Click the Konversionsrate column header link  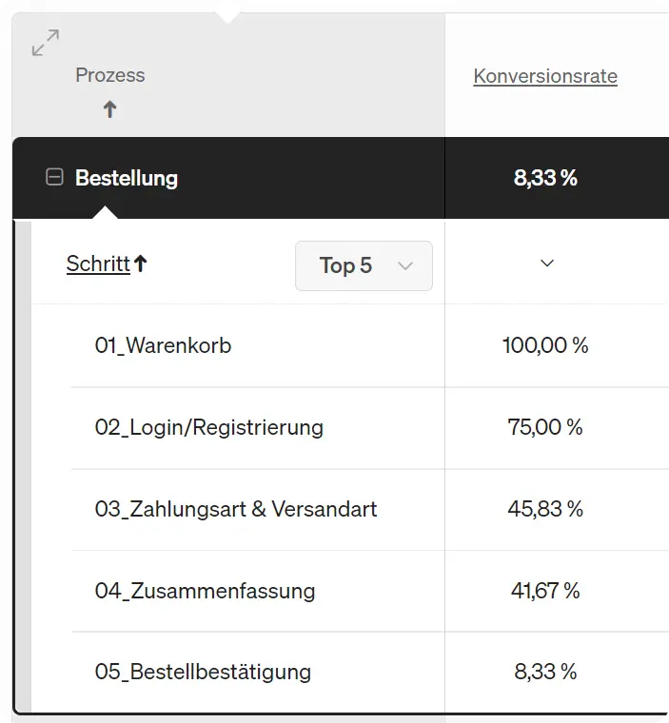pos(545,77)
